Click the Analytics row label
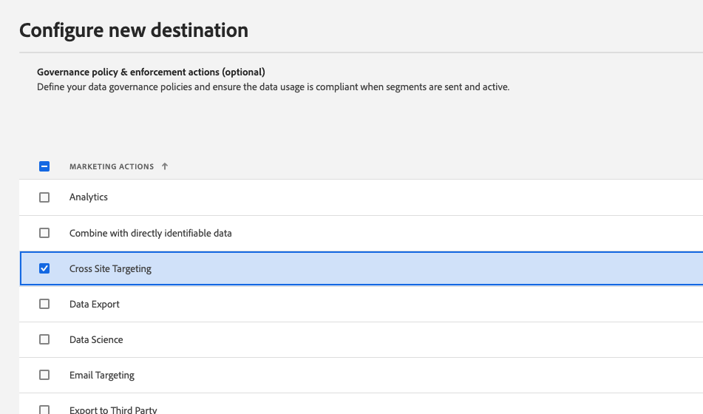Viewport: 703px width, 414px height. 89,197
